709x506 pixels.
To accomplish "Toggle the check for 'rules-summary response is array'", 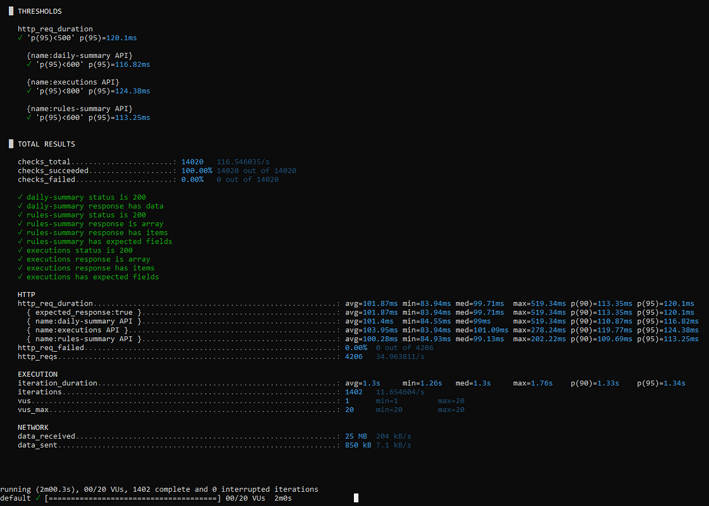I will click(20, 223).
